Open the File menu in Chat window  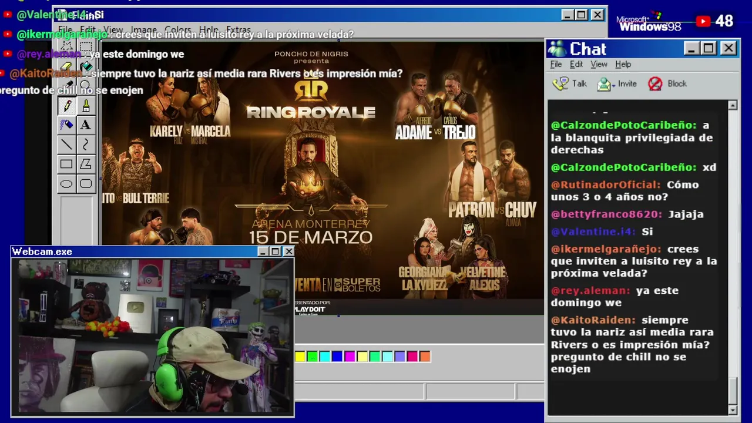[x=556, y=64]
